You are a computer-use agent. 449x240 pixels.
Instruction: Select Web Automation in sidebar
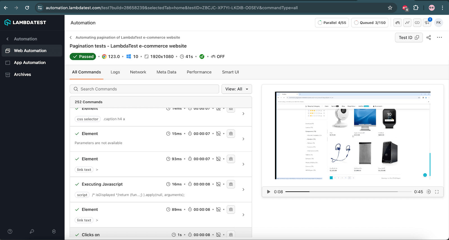coord(32,51)
